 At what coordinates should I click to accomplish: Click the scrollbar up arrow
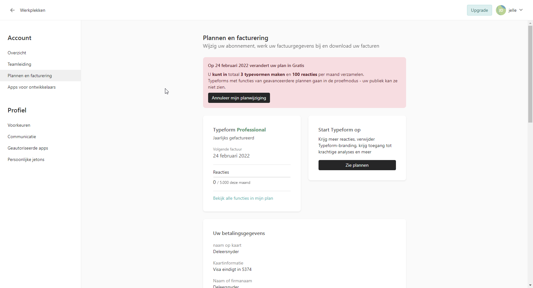pos(530,23)
